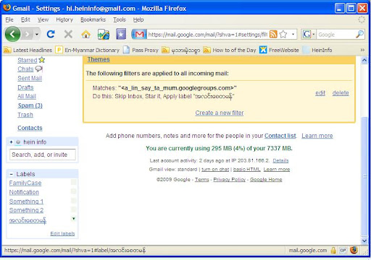Screen dimensions: 371x260
Task: Open How to of the Day bookmark
Action: click(230, 50)
